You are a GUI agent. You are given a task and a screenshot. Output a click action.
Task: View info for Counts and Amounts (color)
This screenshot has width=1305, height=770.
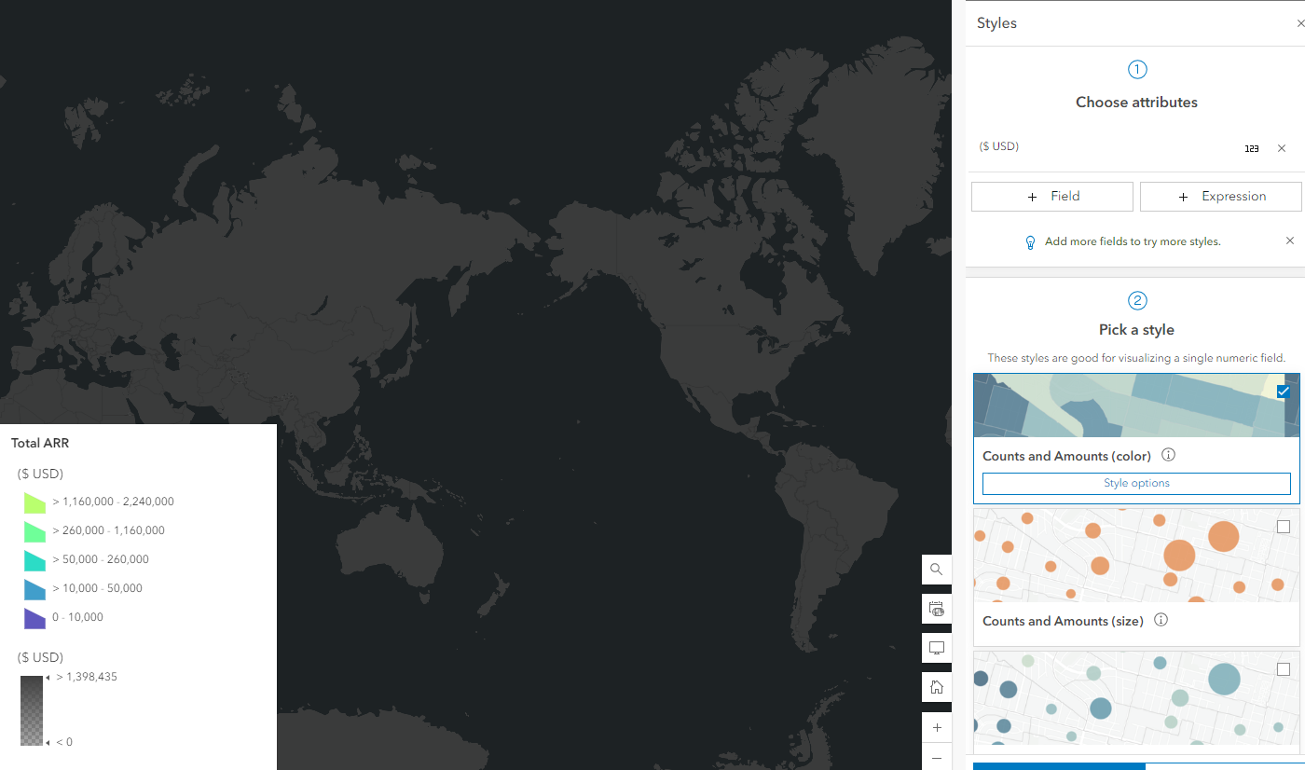click(1168, 455)
